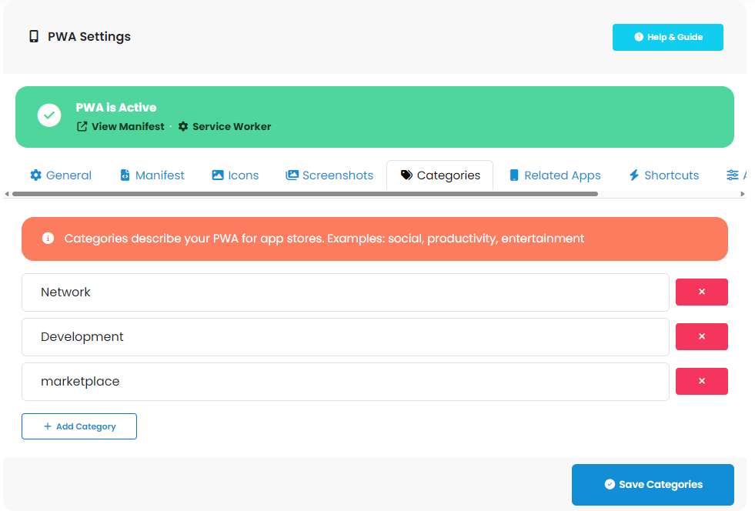Screen dimensions: 755x511
Task: Open the Help & Guide panel
Action: pos(667,36)
